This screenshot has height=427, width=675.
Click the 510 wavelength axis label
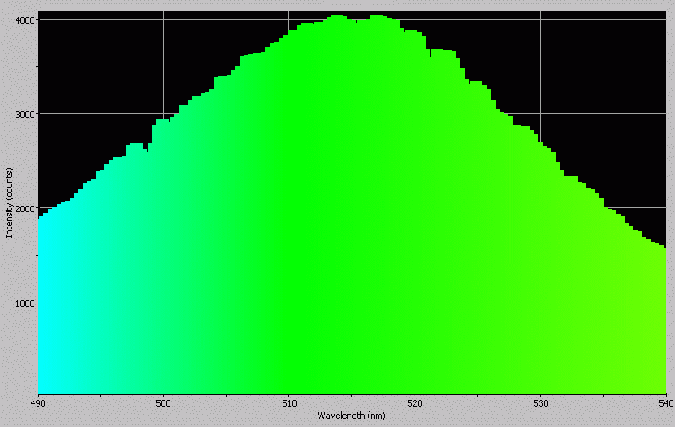(x=289, y=403)
